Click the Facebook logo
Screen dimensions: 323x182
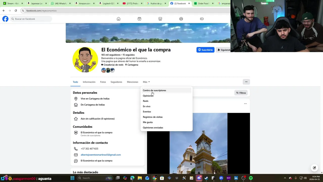[x=5, y=19]
